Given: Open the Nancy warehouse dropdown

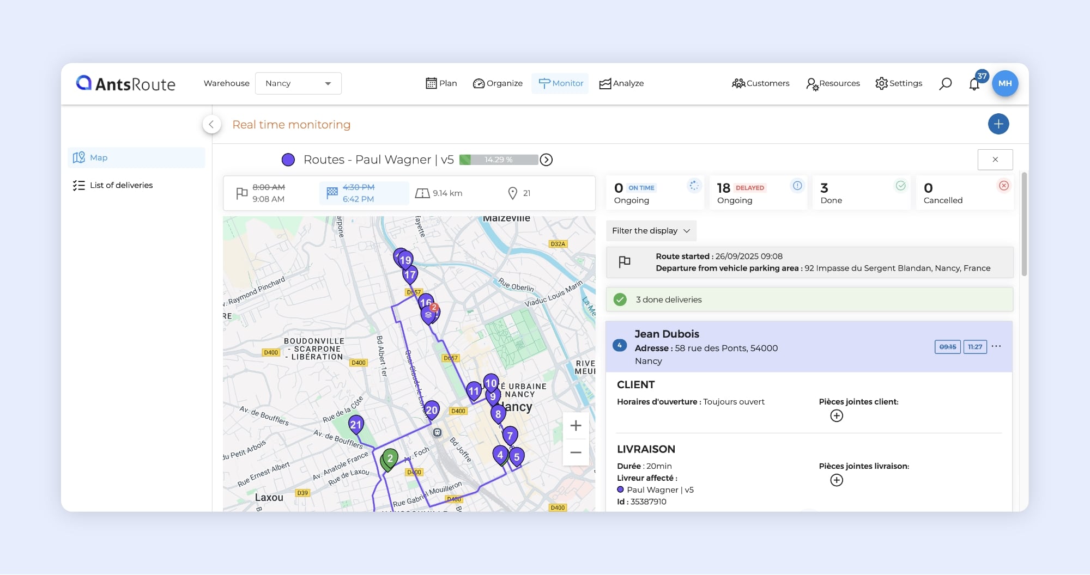Looking at the screenshot, I should tap(298, 83).
